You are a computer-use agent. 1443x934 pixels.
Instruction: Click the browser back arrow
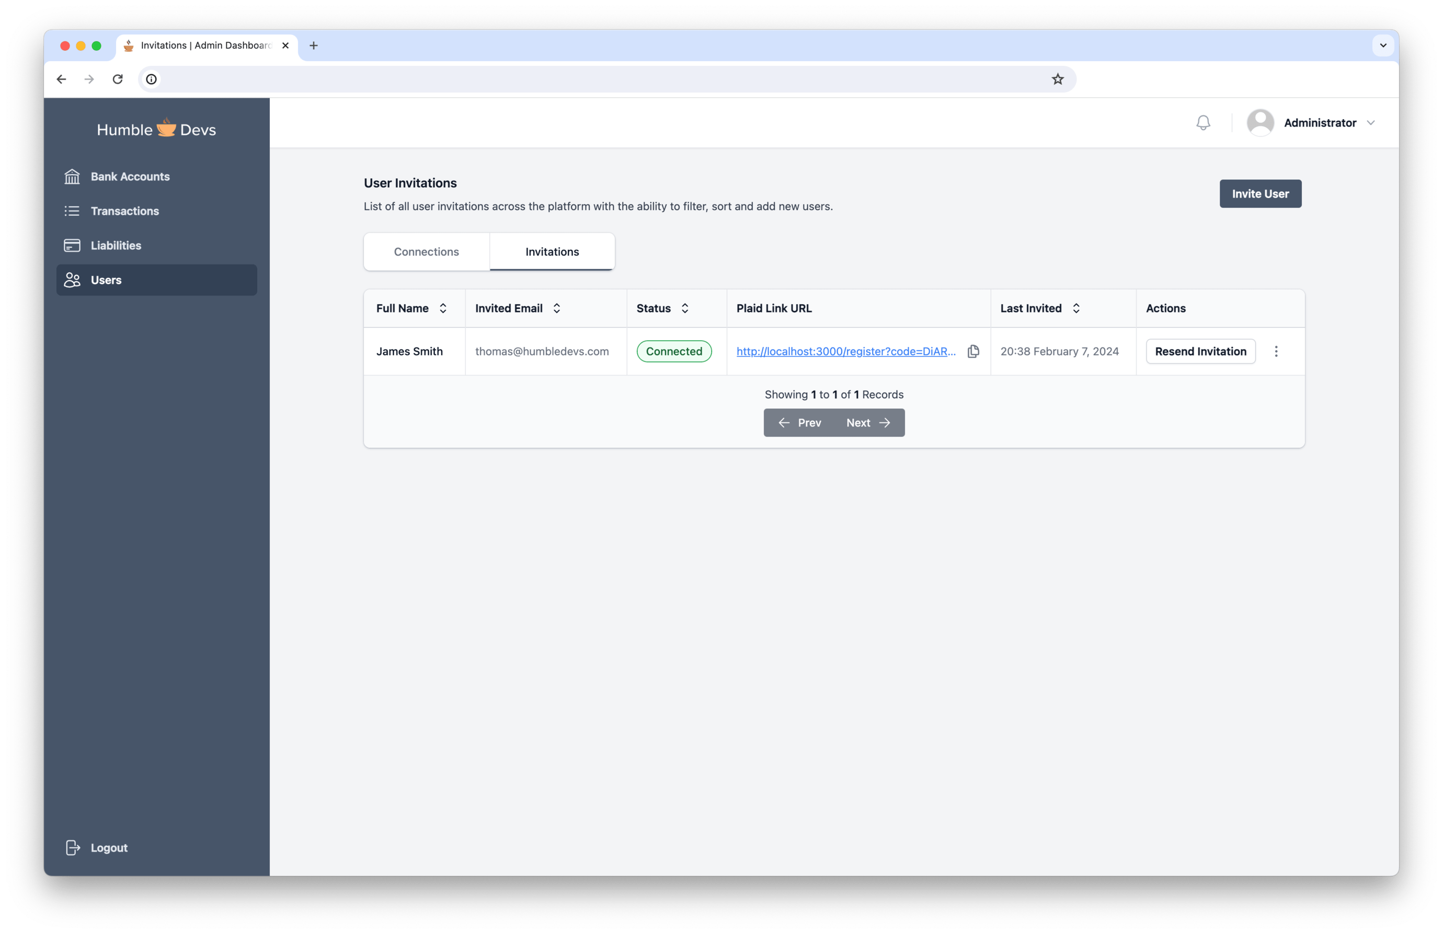coord(61,79)
